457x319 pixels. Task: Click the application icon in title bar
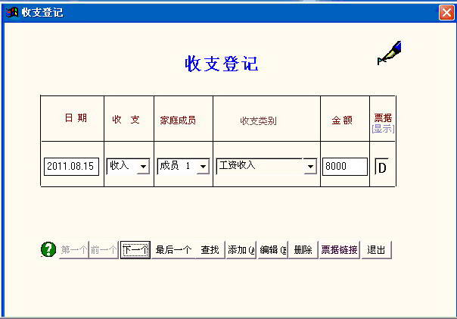tap(12, 12)
